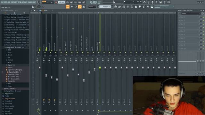The image size is (205, 115).
Task: Open the playlist view icon
Action: pos(116,7)
